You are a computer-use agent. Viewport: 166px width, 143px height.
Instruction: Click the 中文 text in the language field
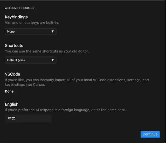pos(12,119)
